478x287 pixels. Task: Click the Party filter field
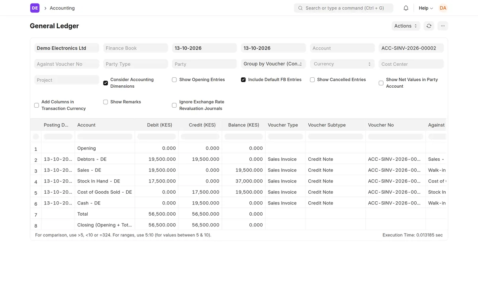pyautogui.click(x=204, y=64)
